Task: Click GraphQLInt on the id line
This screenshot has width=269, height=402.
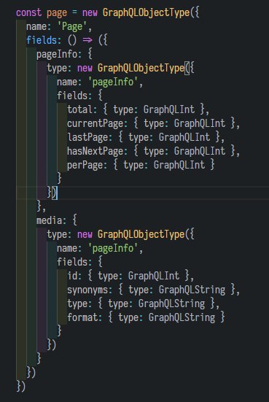Action: point(154,276)
